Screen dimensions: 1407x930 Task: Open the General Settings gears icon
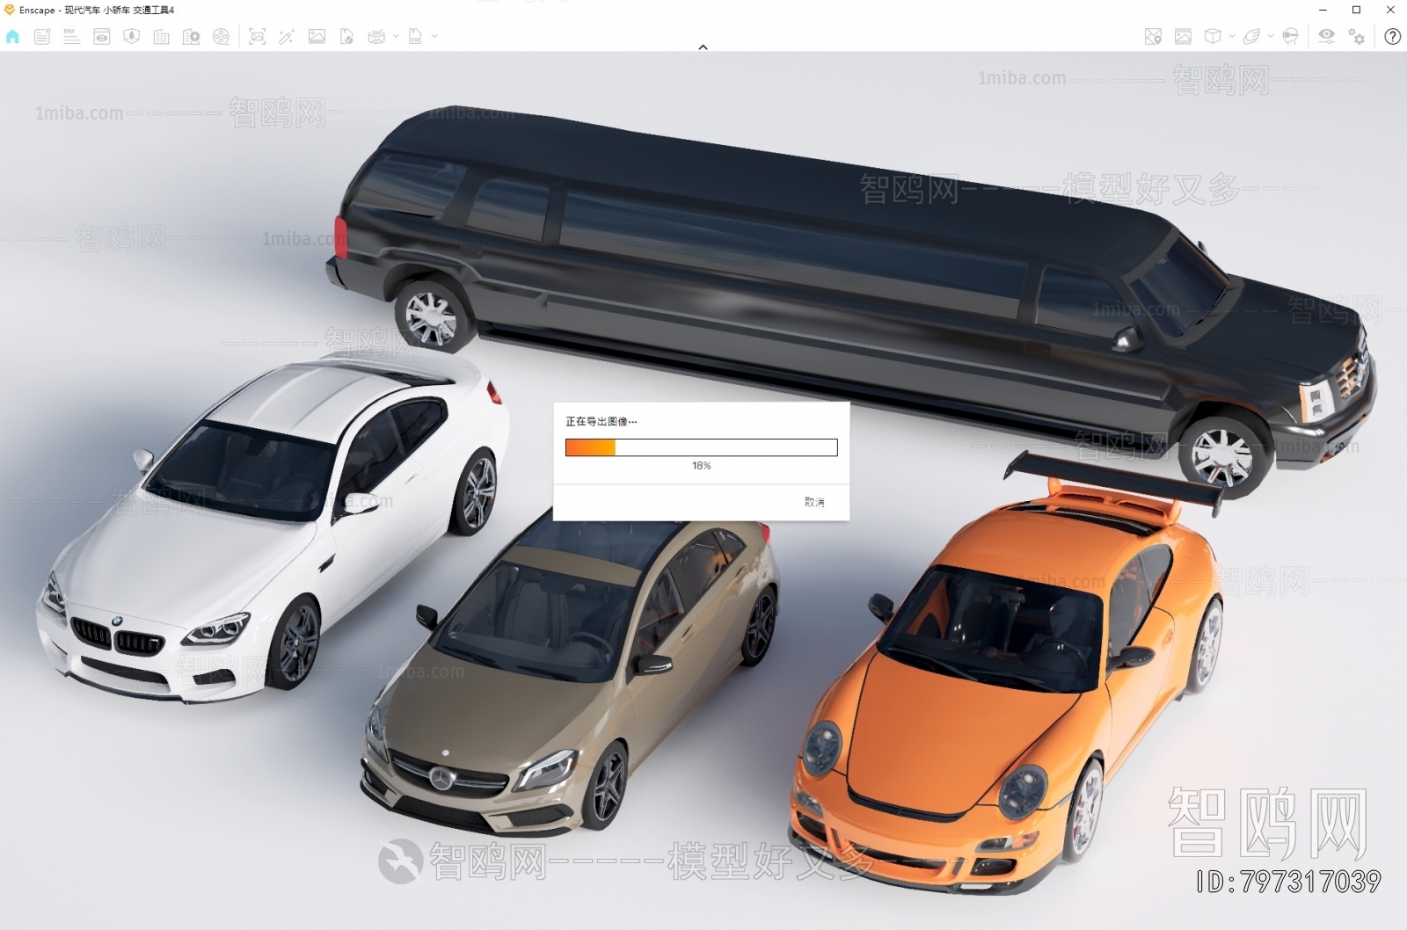(x=1355, y=36)
